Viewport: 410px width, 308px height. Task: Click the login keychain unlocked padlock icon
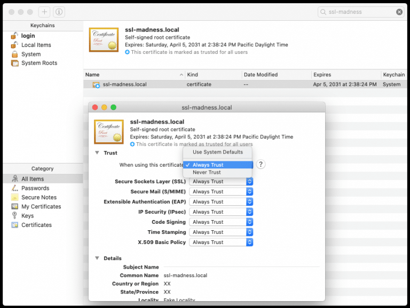14,36
